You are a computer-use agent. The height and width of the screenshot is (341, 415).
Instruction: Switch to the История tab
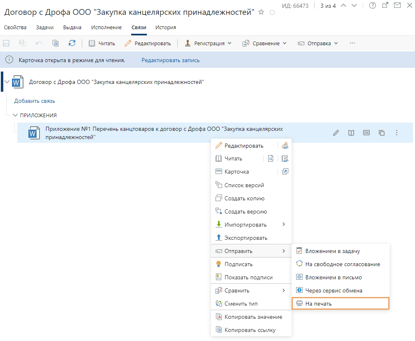(x=165, y=28)
